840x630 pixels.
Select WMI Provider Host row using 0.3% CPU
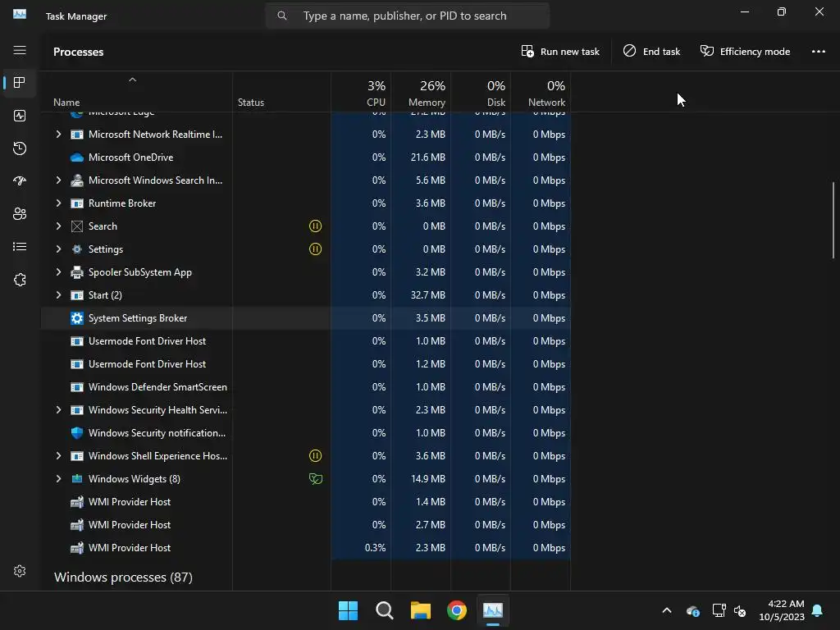click(x=305, y=548)
